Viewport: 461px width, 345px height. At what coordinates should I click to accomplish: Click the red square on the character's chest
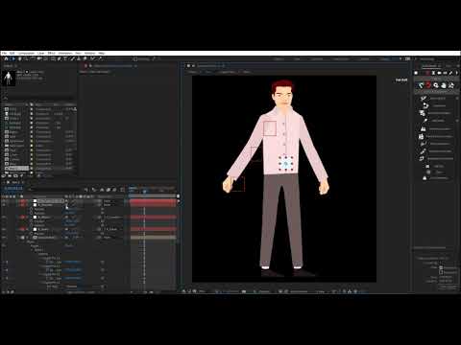pos(270,128)
